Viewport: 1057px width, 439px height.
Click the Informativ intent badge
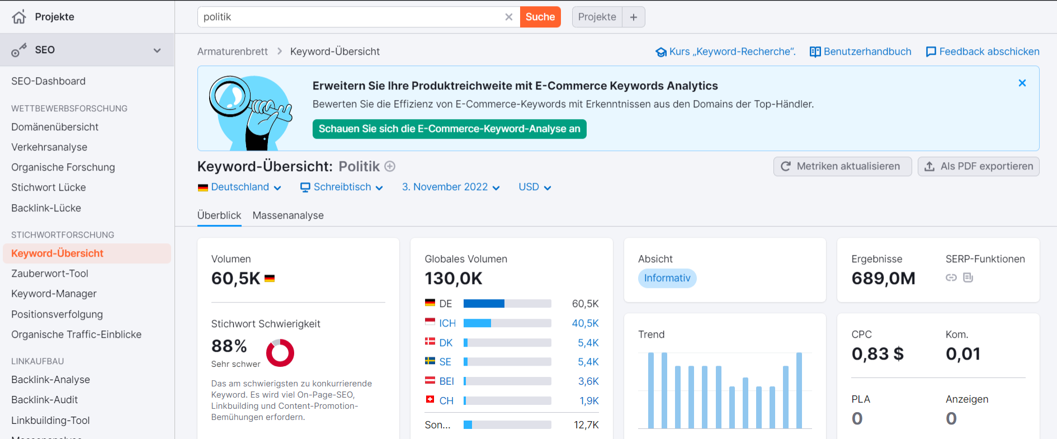coord(667,278)
